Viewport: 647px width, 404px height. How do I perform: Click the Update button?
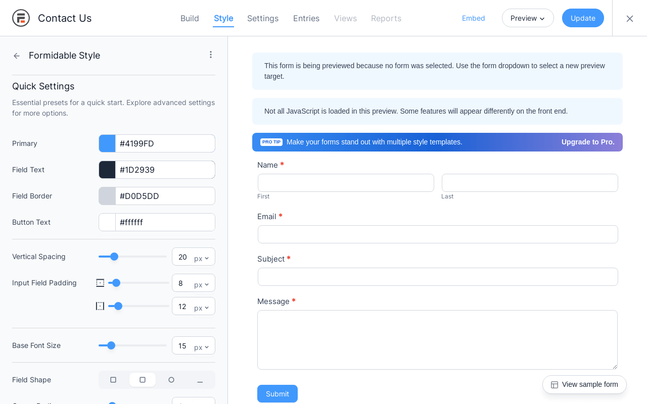pos(583,18)
